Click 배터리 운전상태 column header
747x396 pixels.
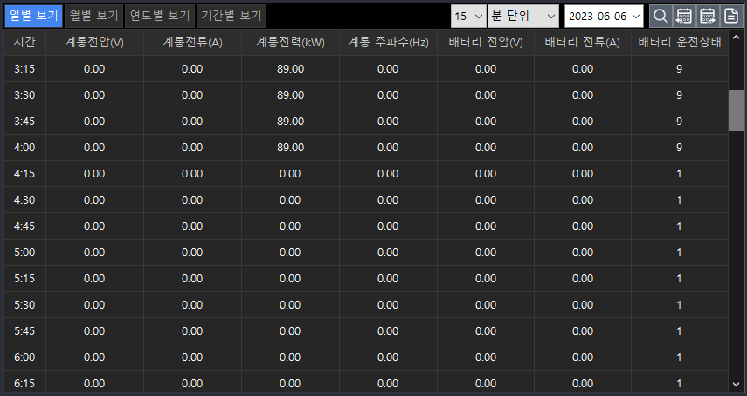pos(680,43)
